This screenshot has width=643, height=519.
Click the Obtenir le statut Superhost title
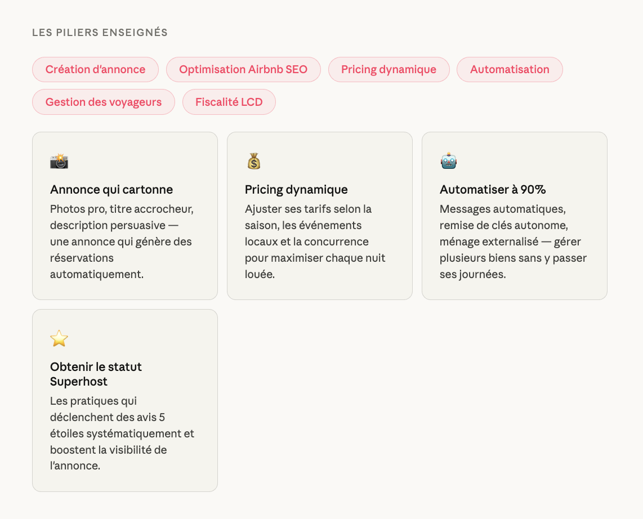coord(96,374)
